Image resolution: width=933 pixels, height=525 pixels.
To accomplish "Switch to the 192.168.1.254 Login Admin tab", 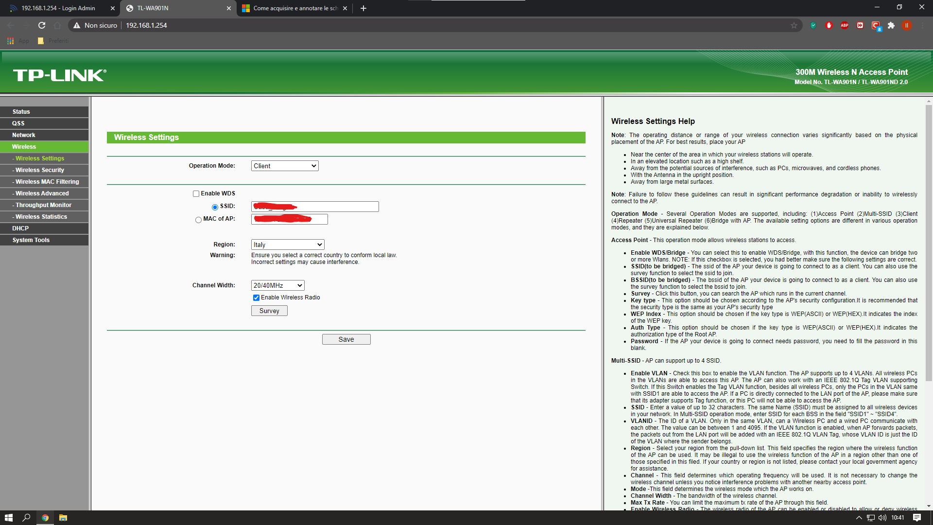I will [x=58, y=8].
